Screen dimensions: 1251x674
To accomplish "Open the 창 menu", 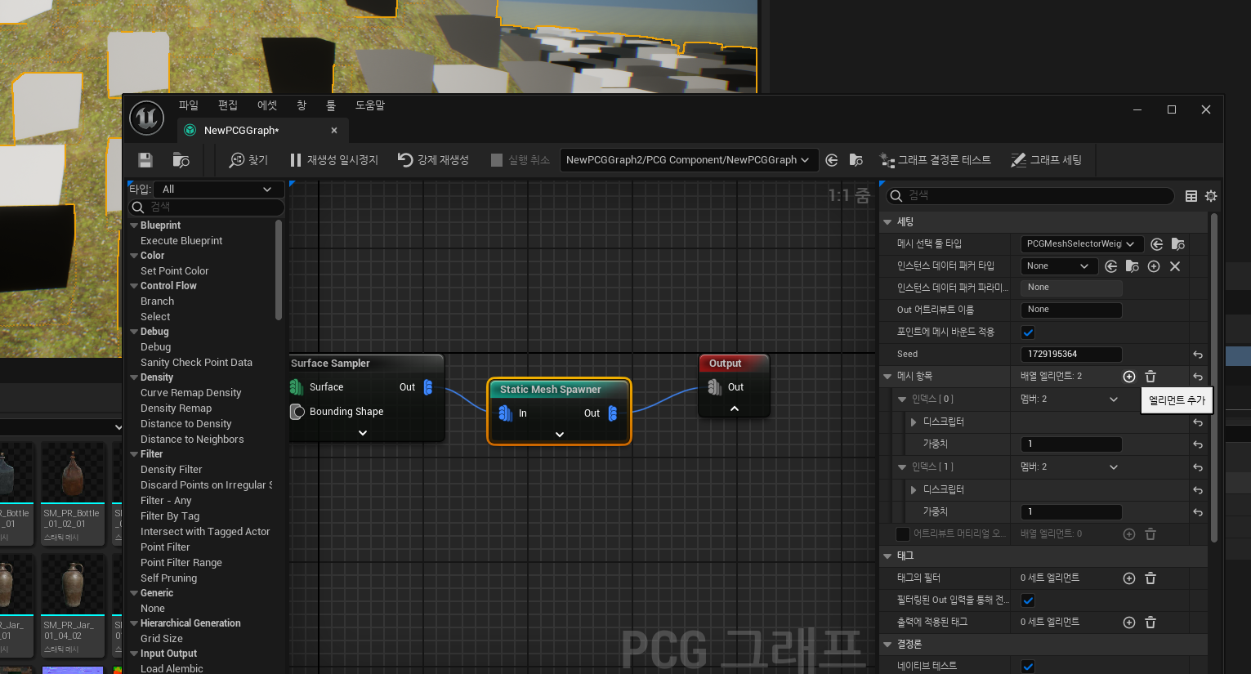I will [302, 105].
